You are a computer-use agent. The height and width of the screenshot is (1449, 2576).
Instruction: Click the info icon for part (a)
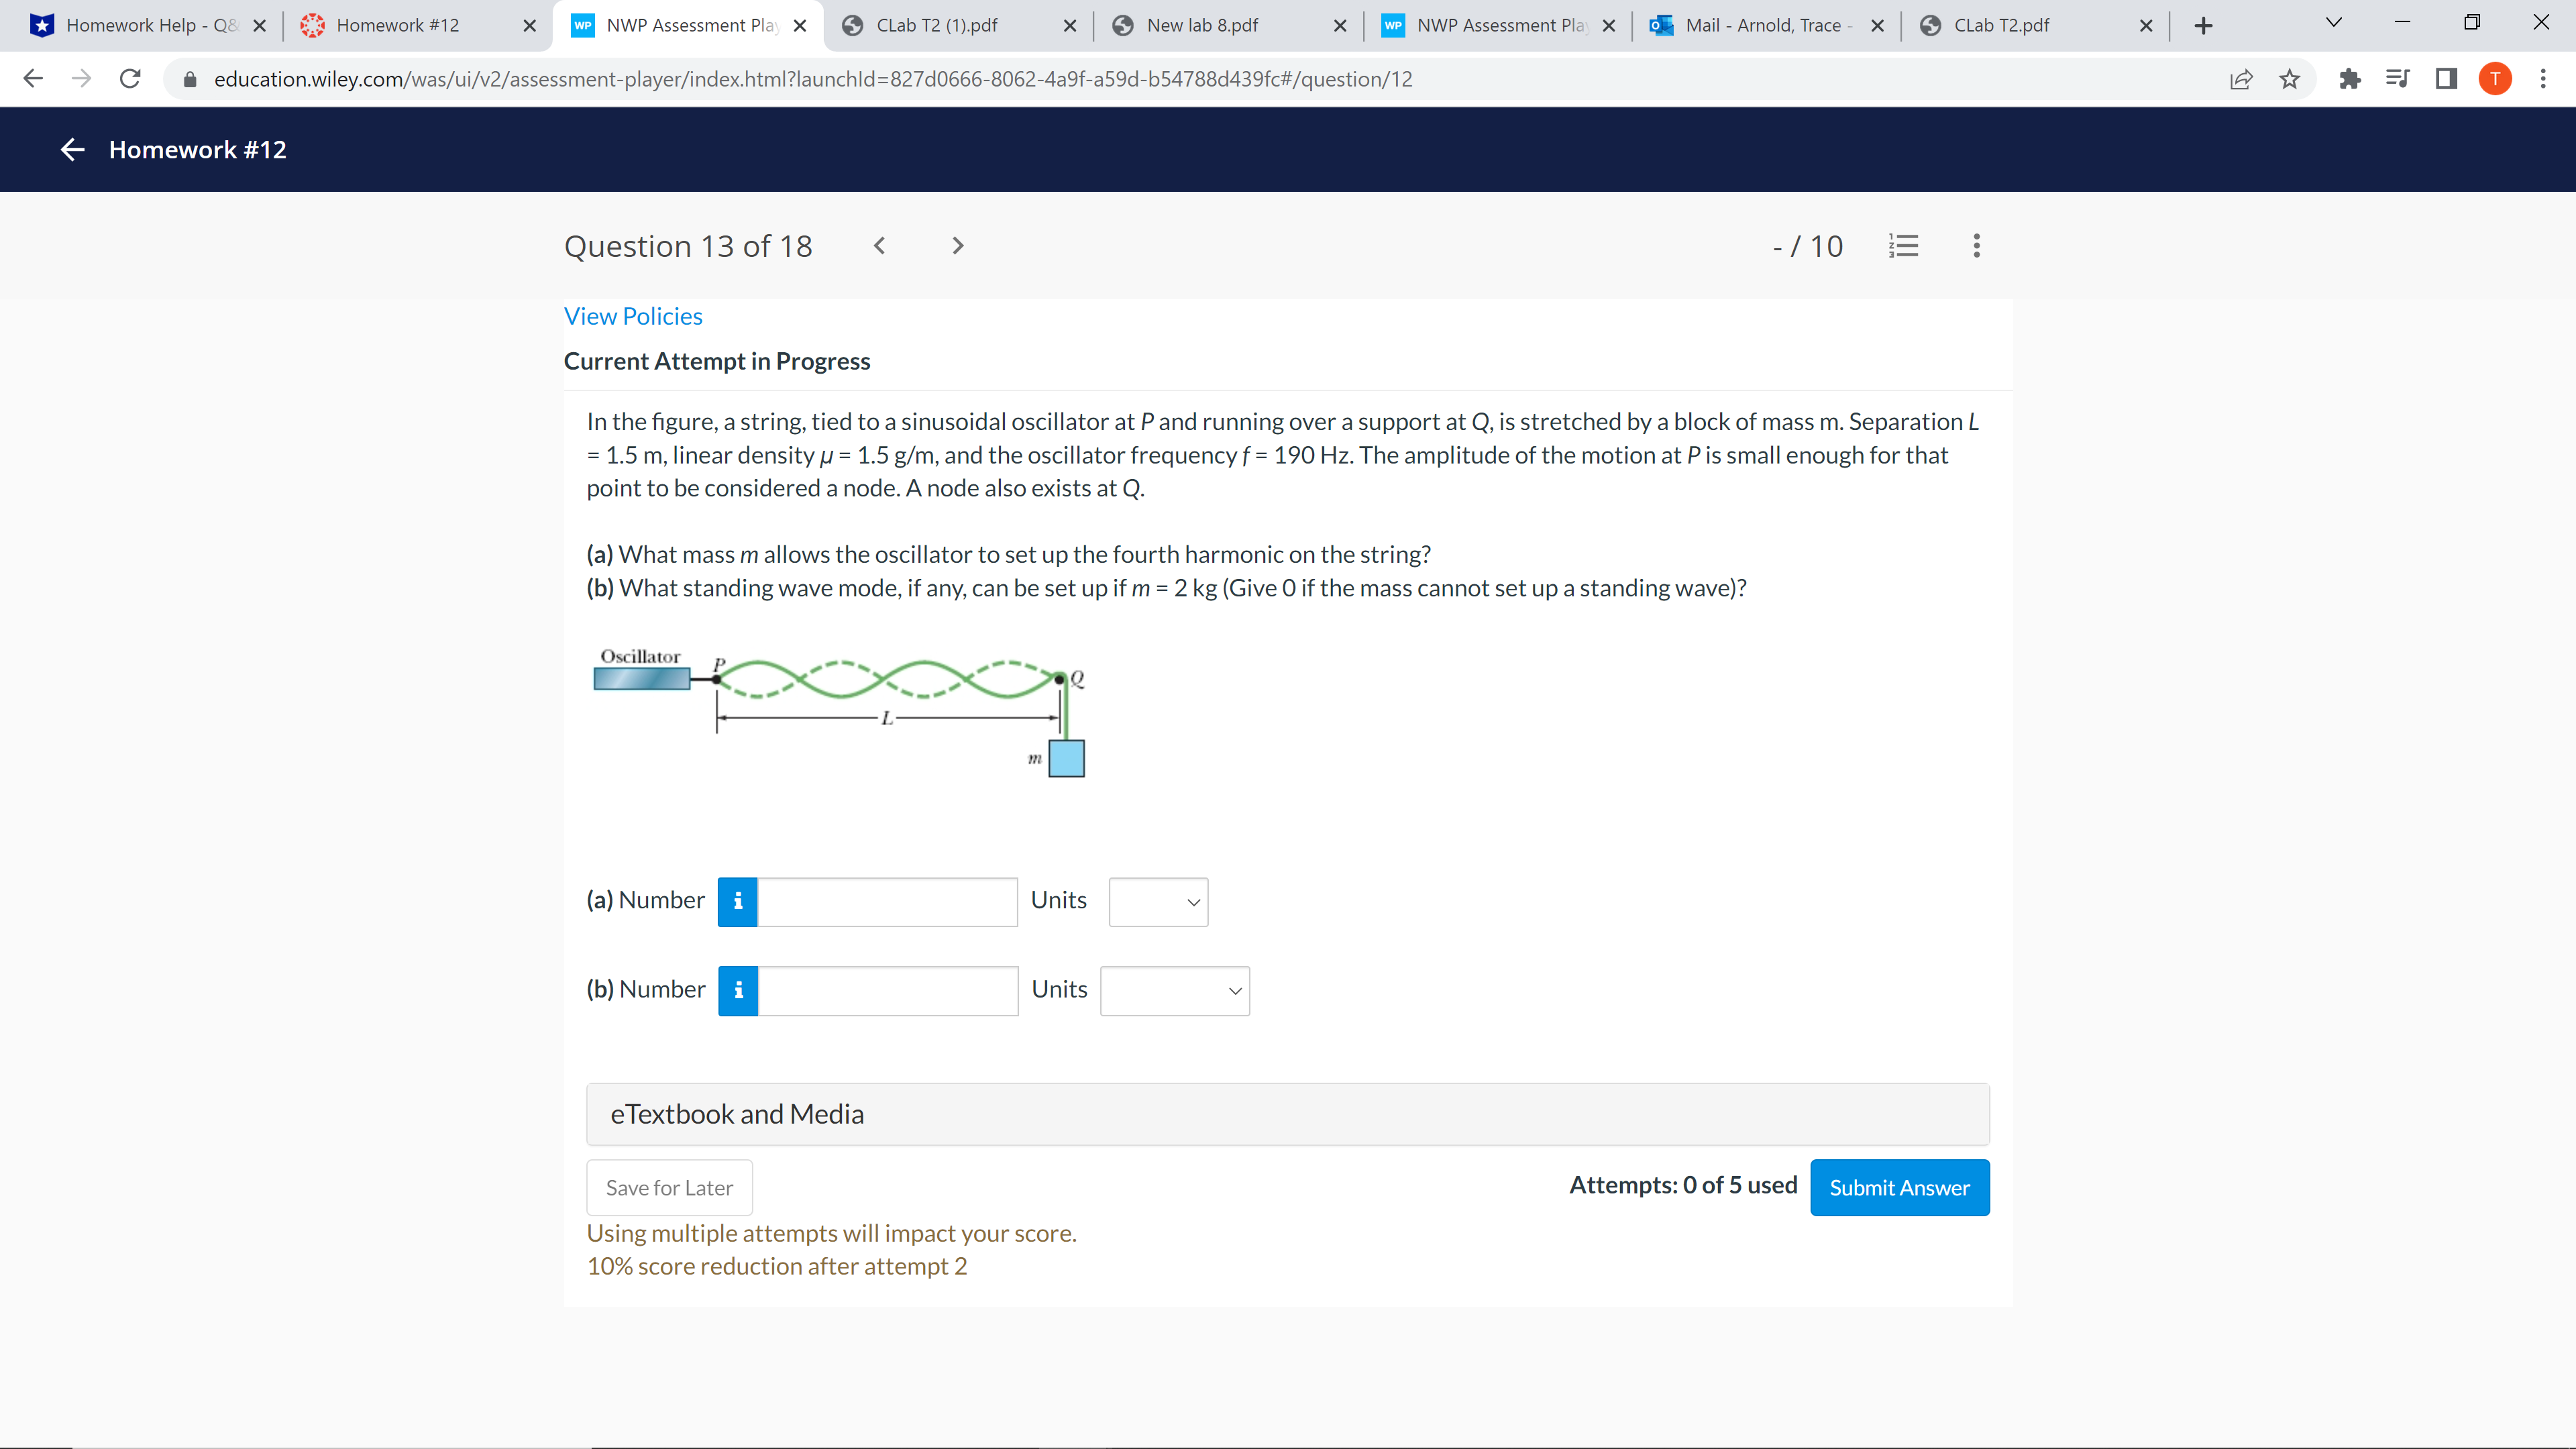point(738,902)
